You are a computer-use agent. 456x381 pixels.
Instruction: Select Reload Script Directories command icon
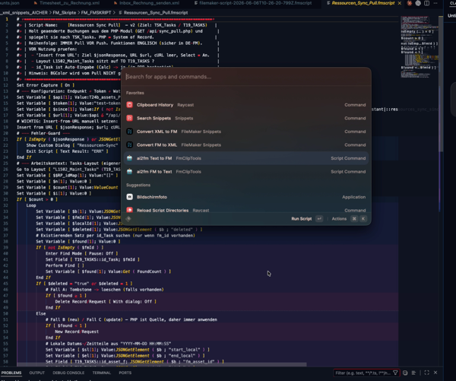click(130, 210)
